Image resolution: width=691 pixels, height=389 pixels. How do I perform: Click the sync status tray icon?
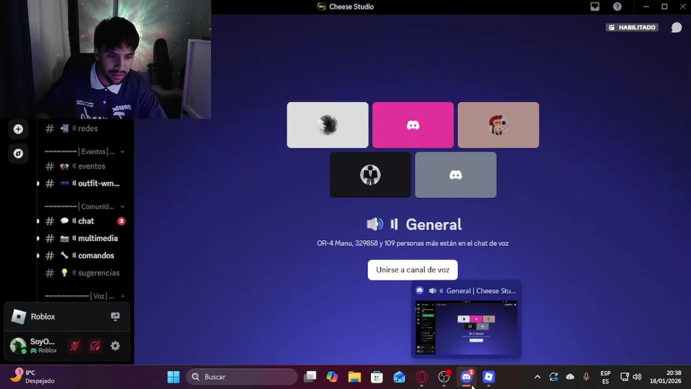(x=554, y=377)
